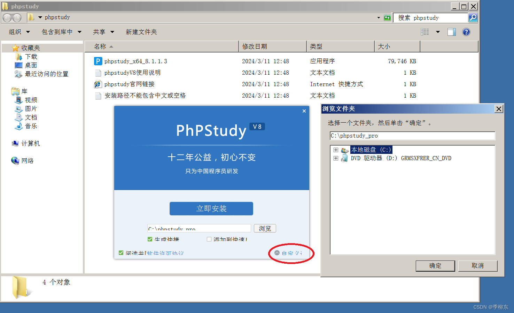Select the 安装路径不能包含中文或空格 file icon
Viewport: 514px width, 313px height.
coord(98,96)
